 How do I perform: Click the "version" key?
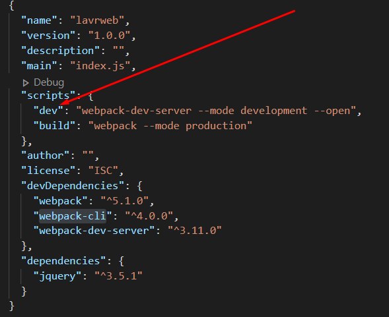click(x=48, y=36)
